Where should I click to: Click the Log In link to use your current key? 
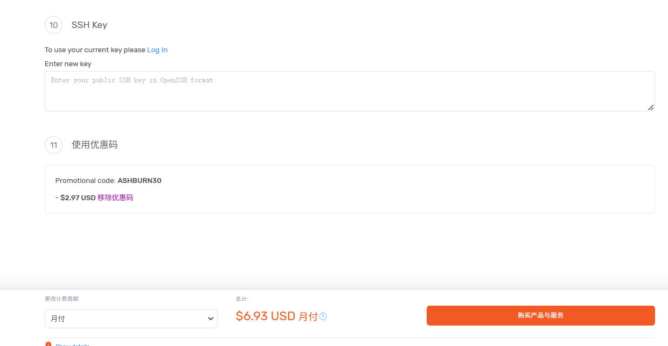[x=157, y=50]
